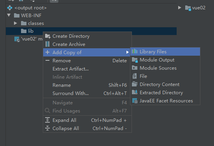Viewport: 214px width, 146px height.
Task: Click the Module Output folder icon
Action: click(135, 60)
